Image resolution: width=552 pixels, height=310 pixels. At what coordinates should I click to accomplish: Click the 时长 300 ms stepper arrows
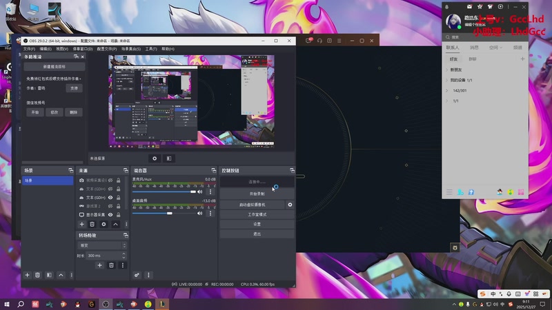coord(124,256)
